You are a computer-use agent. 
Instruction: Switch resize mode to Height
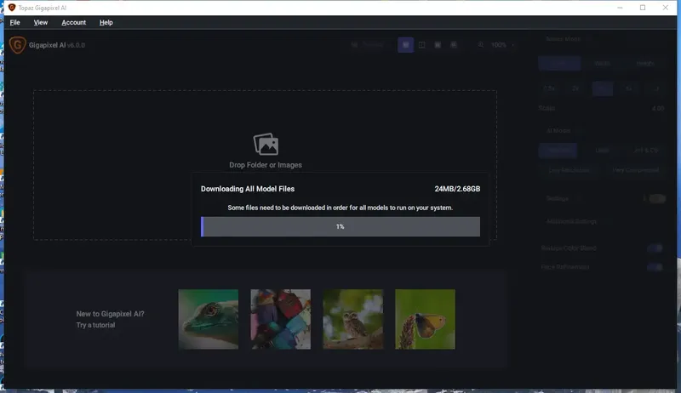[645, 63]
